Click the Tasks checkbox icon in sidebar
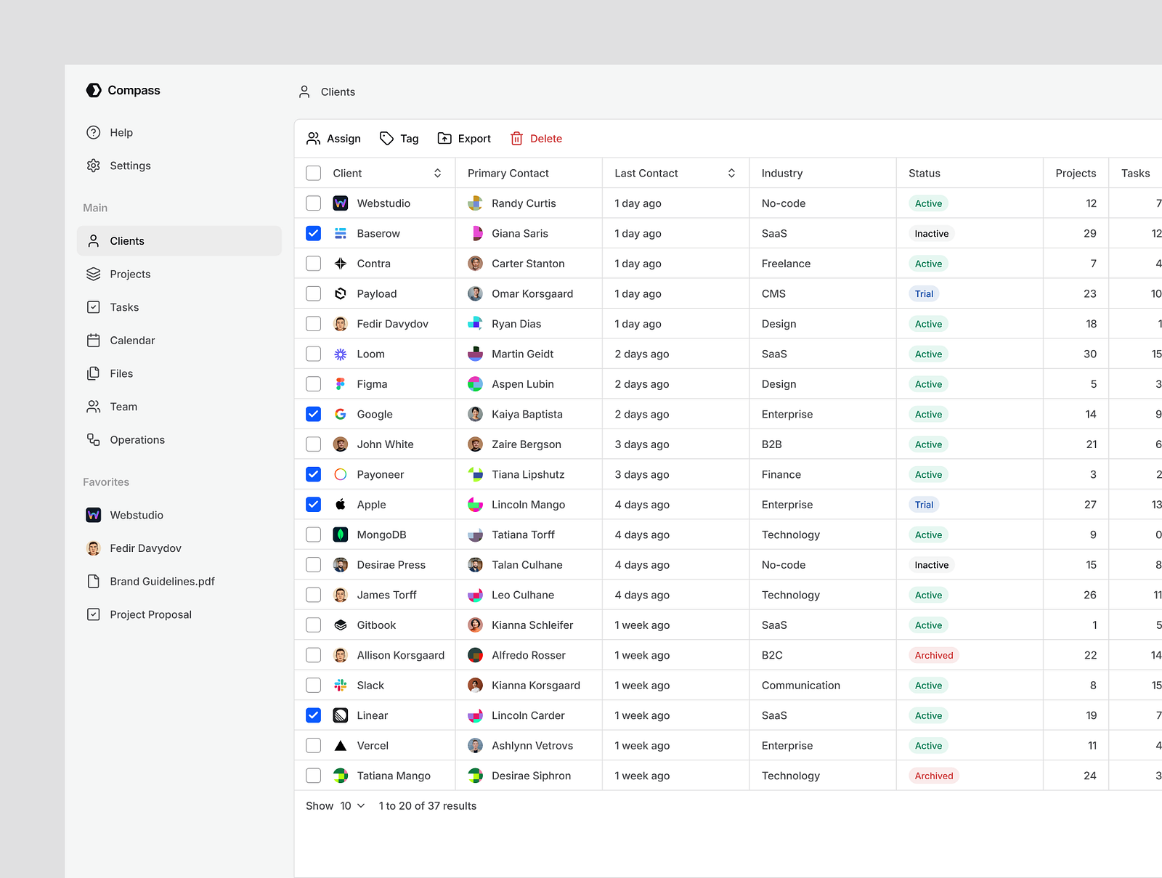1162x878 pixels. point(94,307)
